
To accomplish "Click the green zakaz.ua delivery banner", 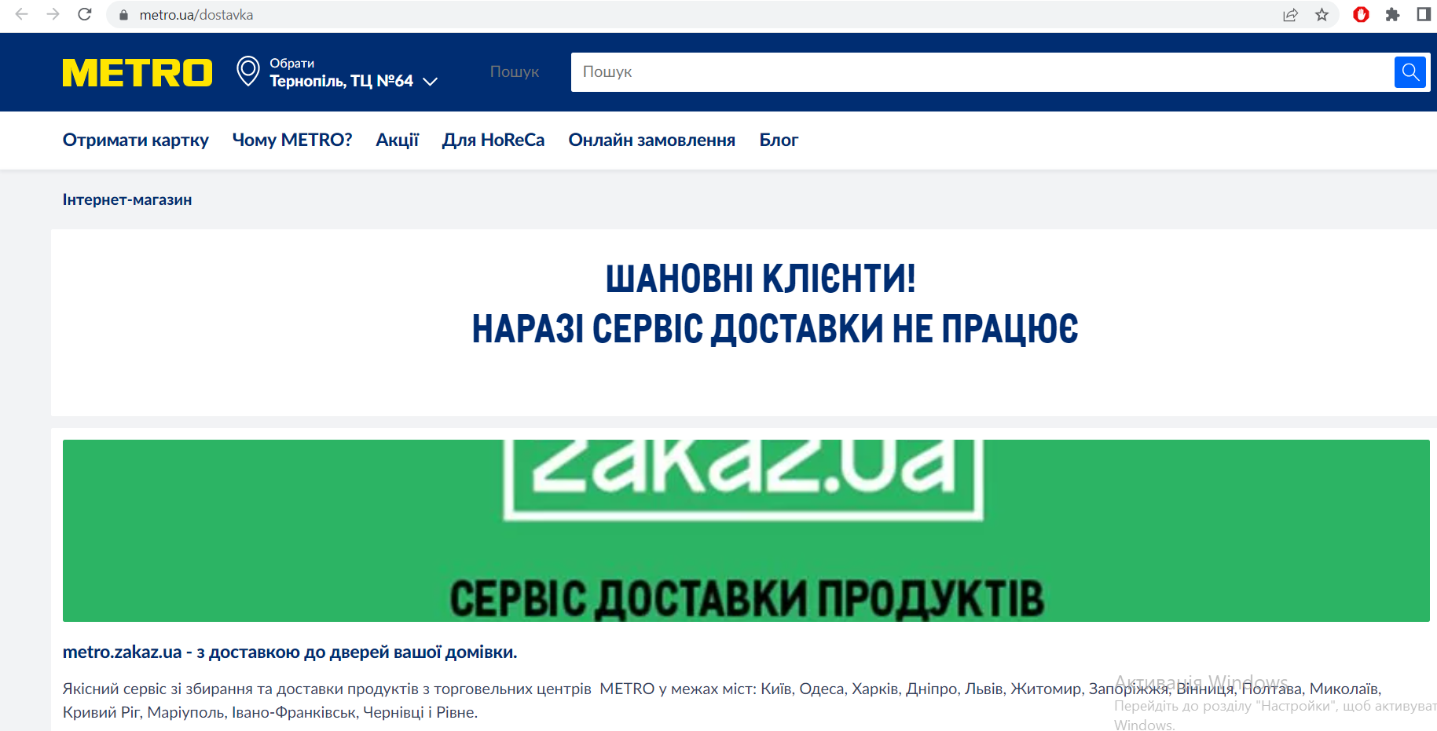I will (x=746, y=531).
